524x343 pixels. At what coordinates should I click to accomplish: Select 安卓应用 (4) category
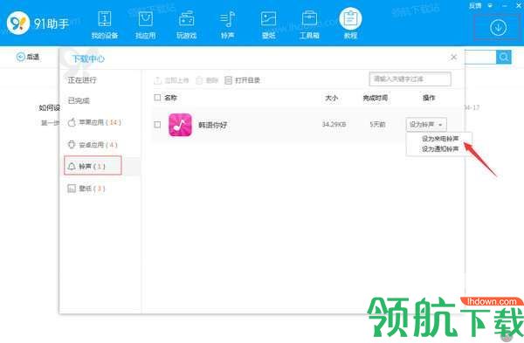93,145
